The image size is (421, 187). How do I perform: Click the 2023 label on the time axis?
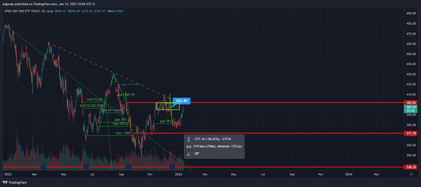click(x=179, y=174)
